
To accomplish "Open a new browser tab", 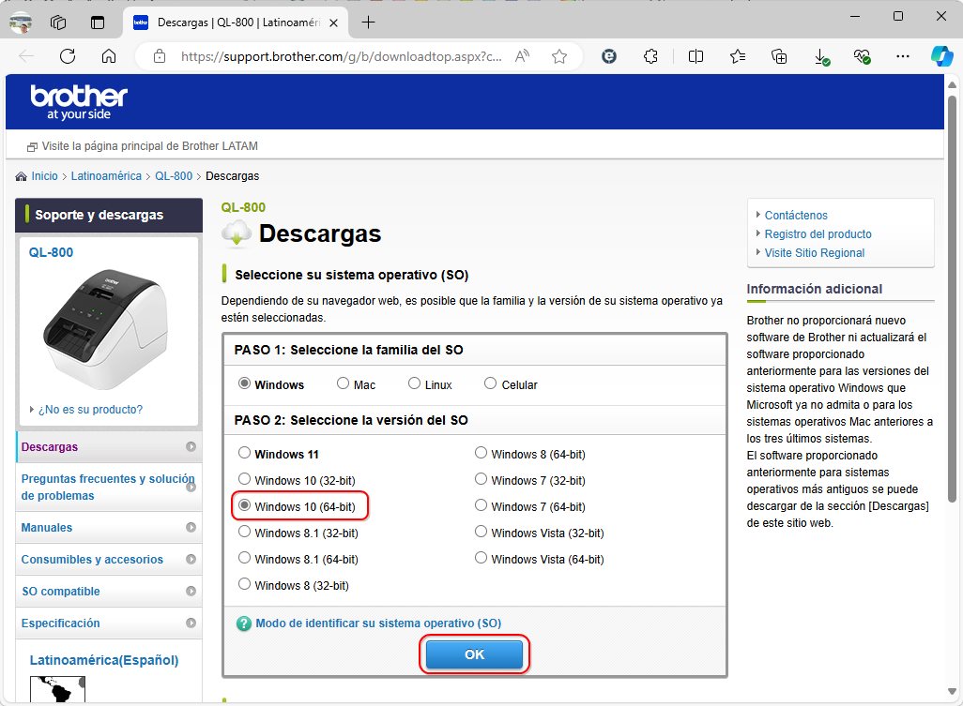I will (369, 21).
